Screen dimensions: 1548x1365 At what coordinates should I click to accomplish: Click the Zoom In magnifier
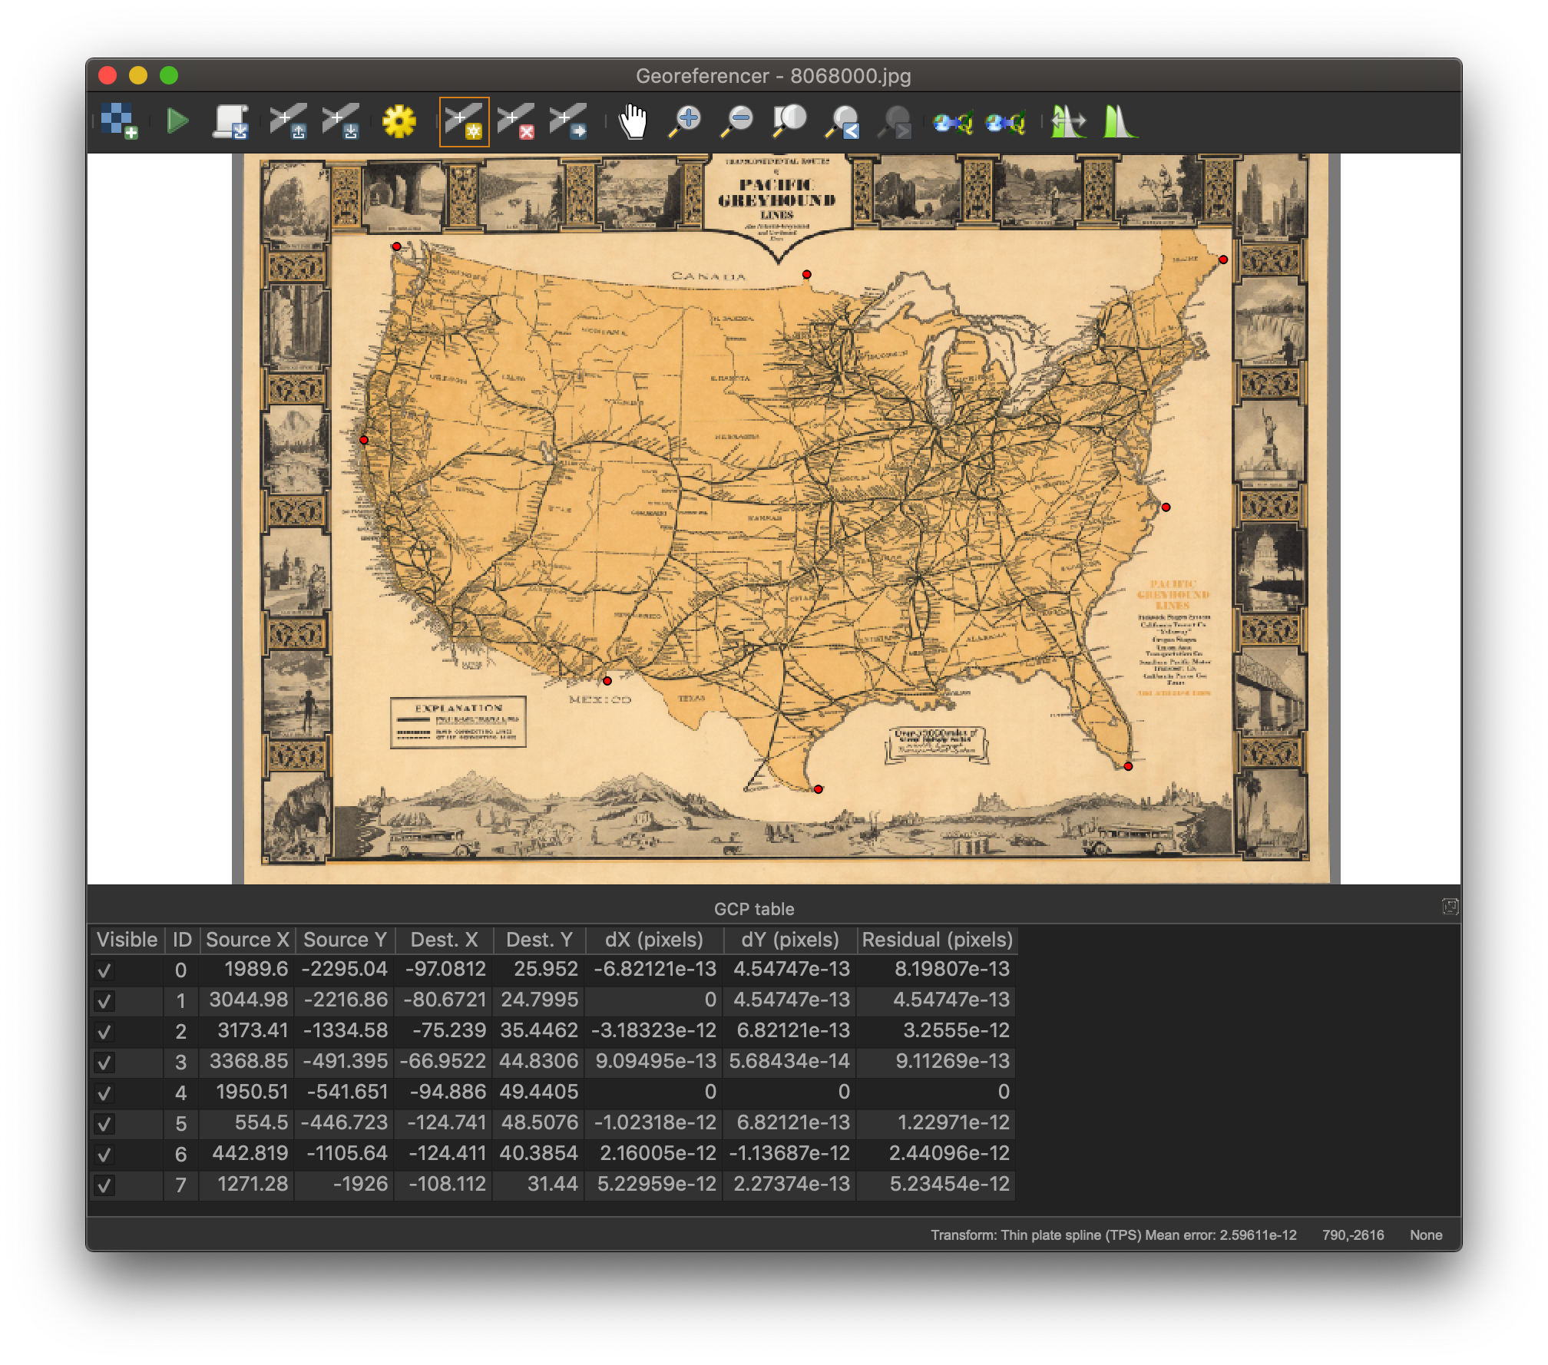685,121
